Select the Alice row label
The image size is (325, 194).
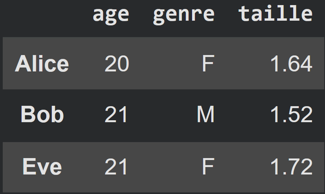(42, 64)
